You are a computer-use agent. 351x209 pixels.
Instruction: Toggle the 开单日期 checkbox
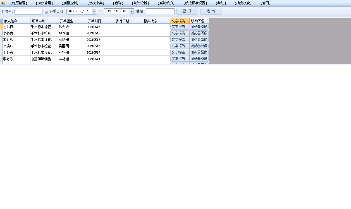pos(47,12)
